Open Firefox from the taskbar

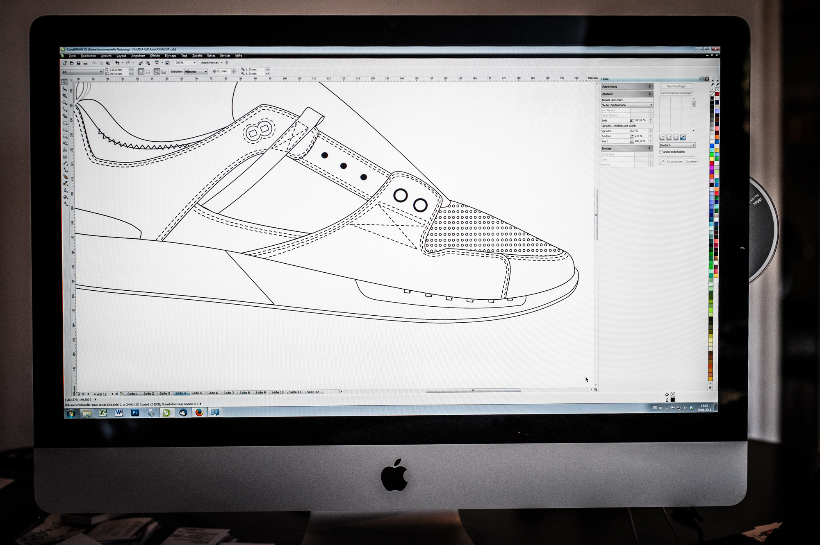199,413
